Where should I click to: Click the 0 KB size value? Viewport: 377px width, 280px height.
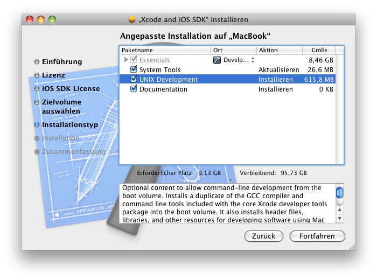pyautogui.click(x=326, y=89)
